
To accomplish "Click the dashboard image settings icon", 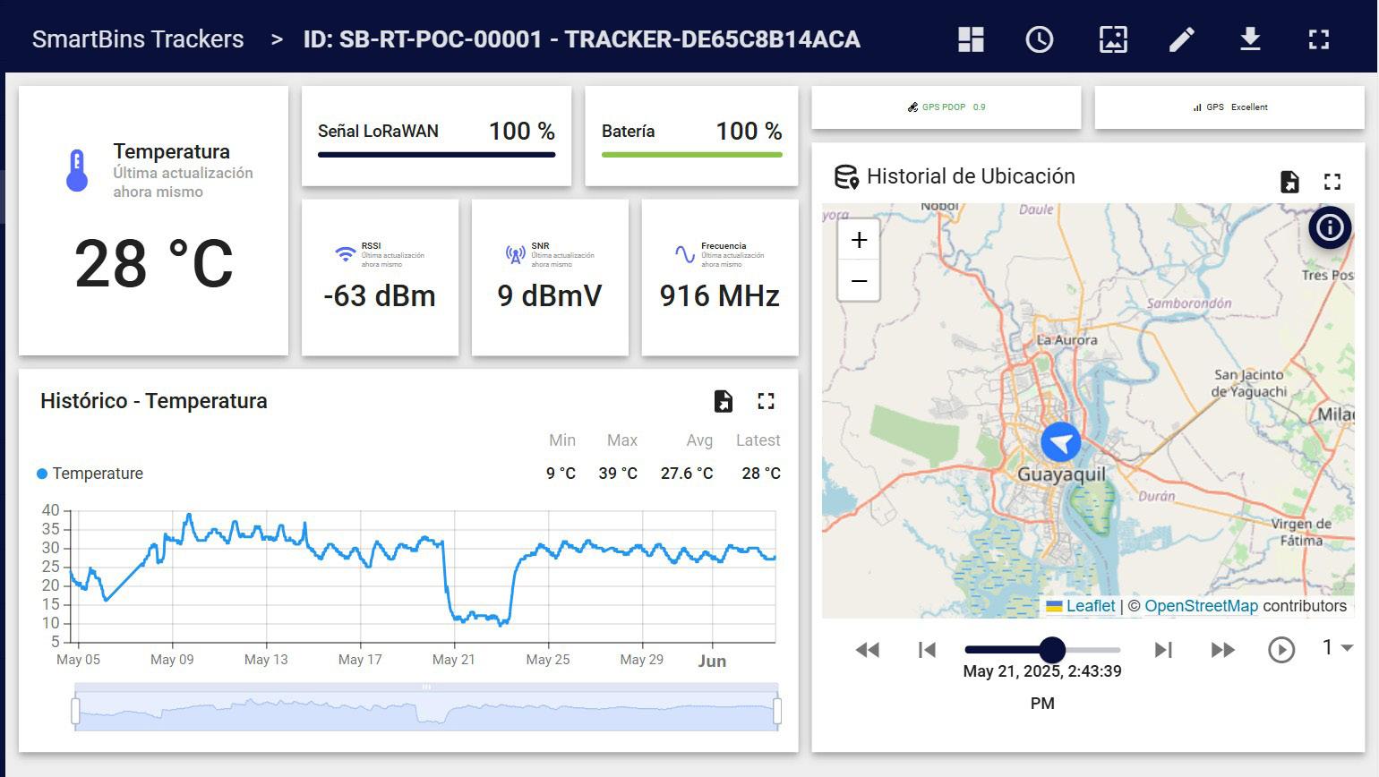I will tap(1113, 39).
